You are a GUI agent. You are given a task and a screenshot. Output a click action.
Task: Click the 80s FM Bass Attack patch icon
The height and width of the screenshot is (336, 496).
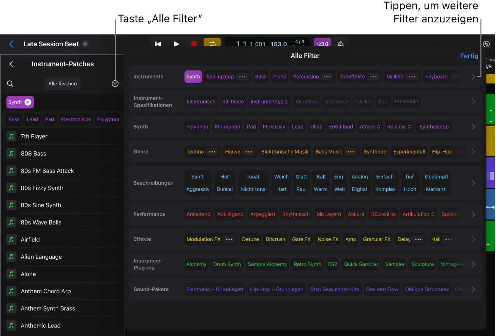pos(11,171)
